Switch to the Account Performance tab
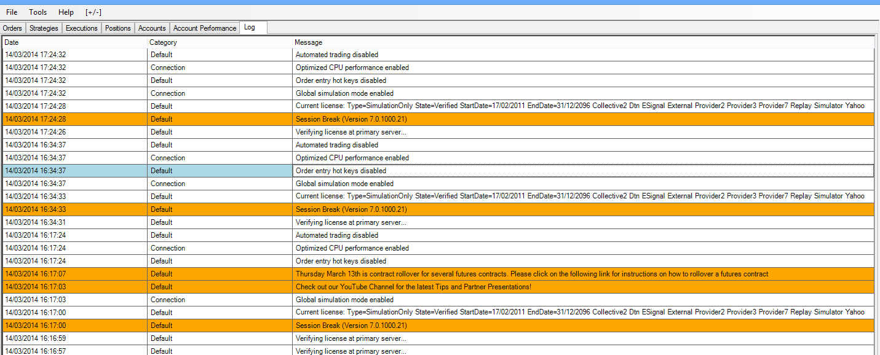Image resolution: width=880 pixels, height=355 pixels. (x=205, y=28)
